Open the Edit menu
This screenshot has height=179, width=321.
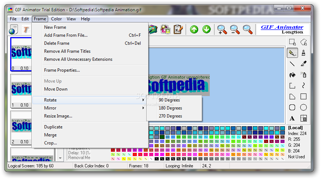(x=25, y=19)
